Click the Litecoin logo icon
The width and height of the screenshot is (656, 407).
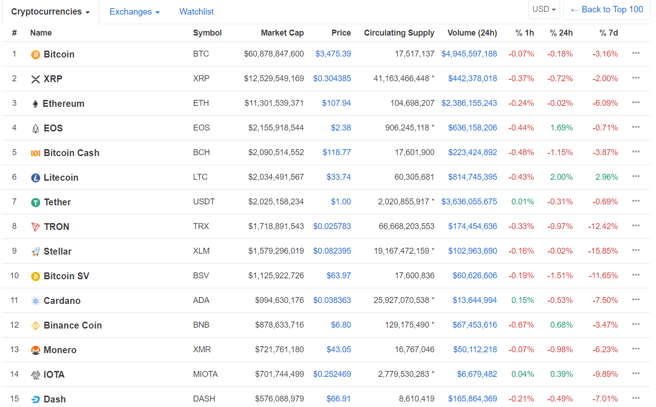pyautogui.click(x=36, y=178)
